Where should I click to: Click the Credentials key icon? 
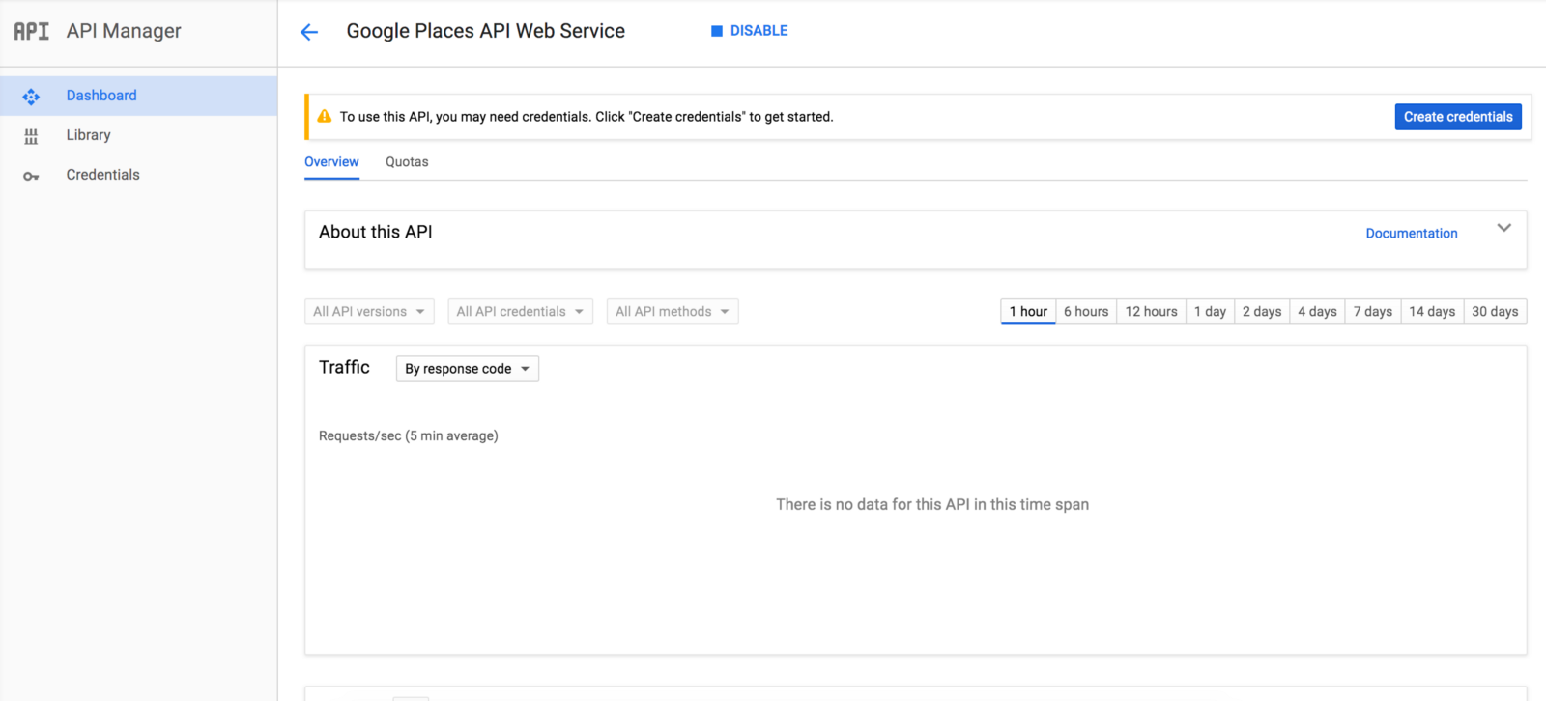pyautogui.click(x=31, y=176)
